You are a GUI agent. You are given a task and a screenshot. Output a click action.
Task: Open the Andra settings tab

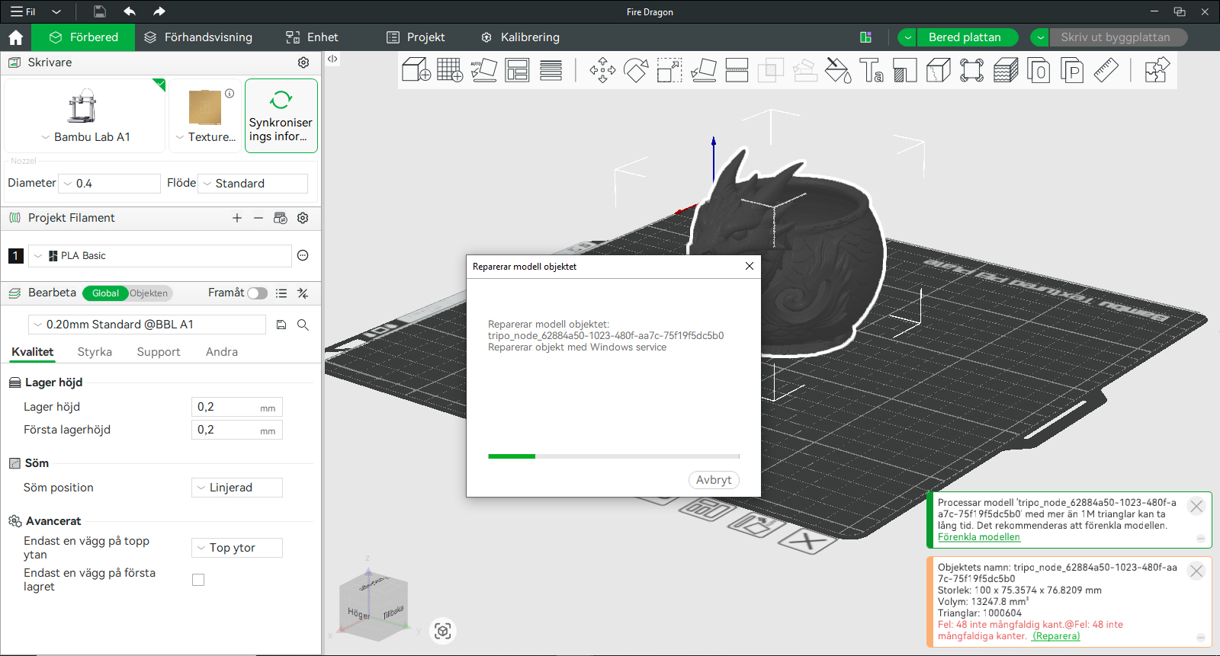(222, 352)
